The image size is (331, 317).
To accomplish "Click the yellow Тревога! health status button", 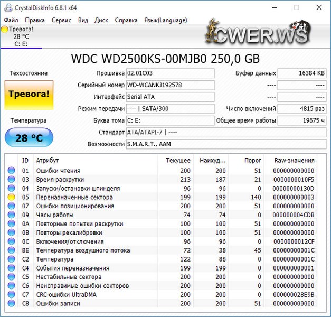I will 29,94.
